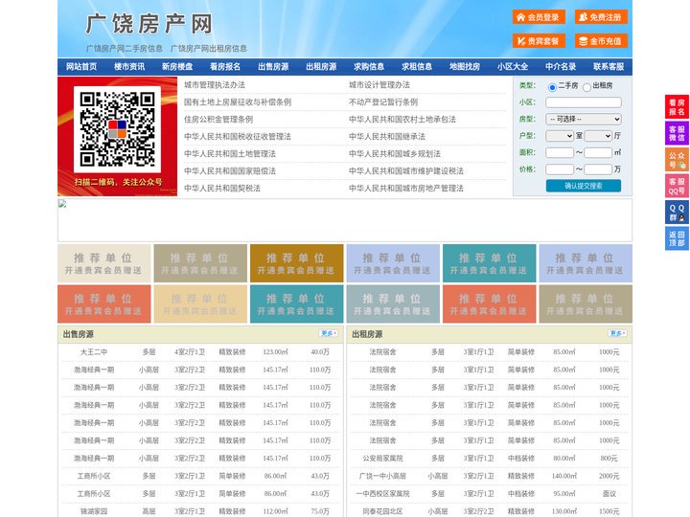
Task: Open 出租房源 navigation item
Action: tap(321, 67)
